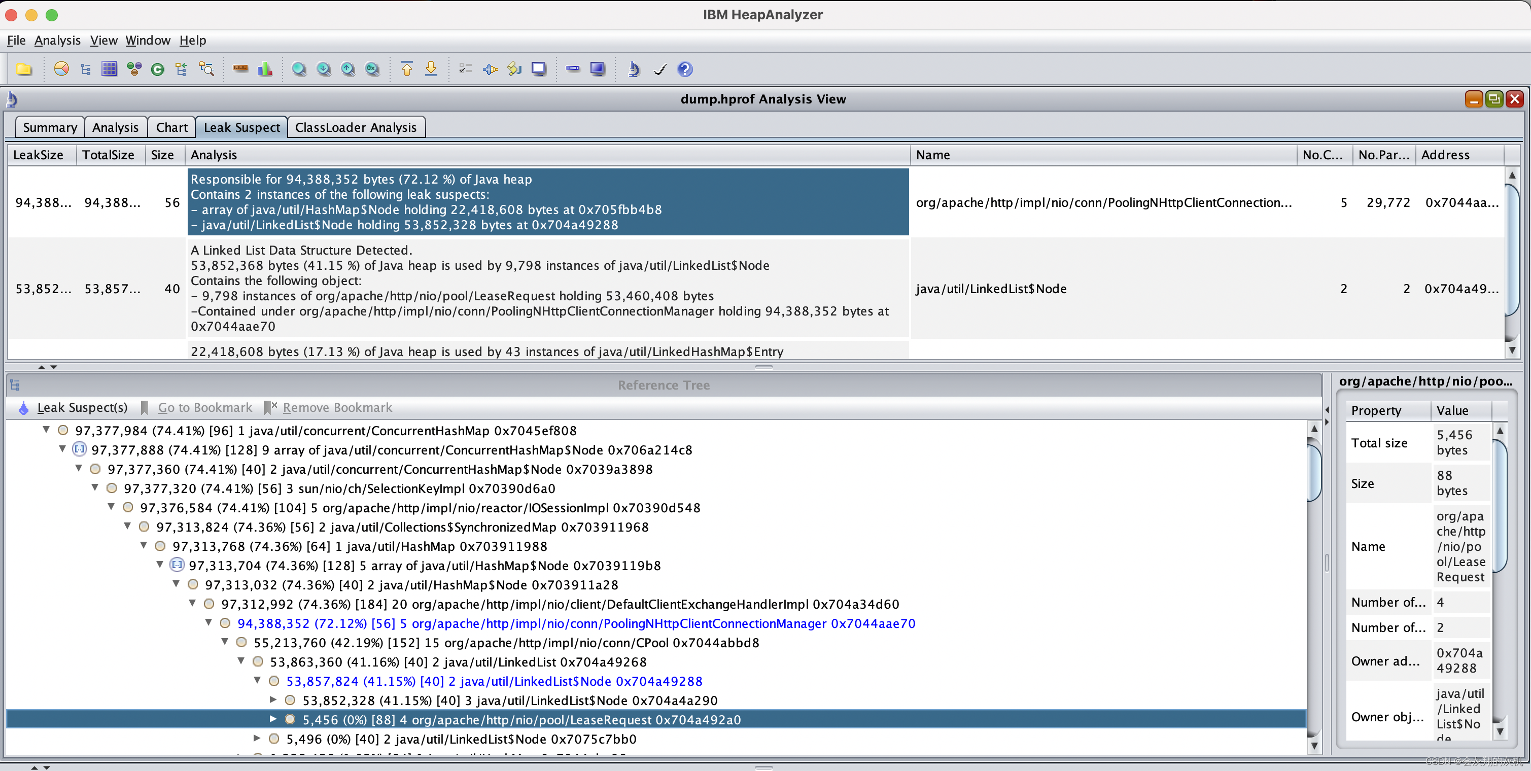Switch to the ClassLoader Analysis tab
Viewport: 1531px width, 771px height.
[356, 127]
